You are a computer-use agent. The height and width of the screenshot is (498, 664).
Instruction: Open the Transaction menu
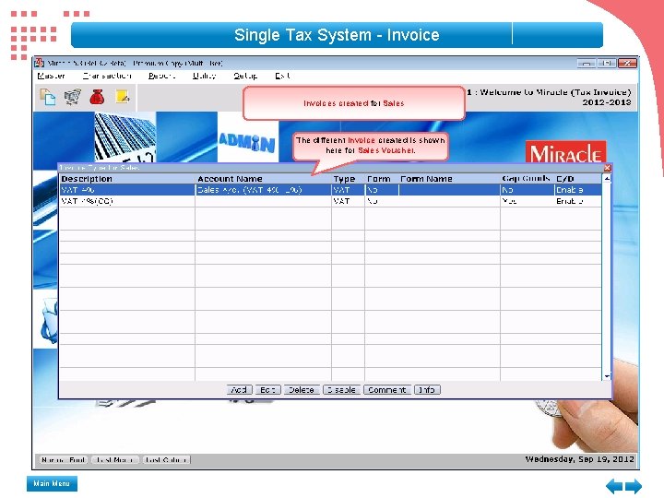tap(107, 76)
